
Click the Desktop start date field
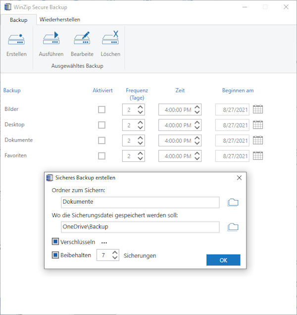pos(232,125)
